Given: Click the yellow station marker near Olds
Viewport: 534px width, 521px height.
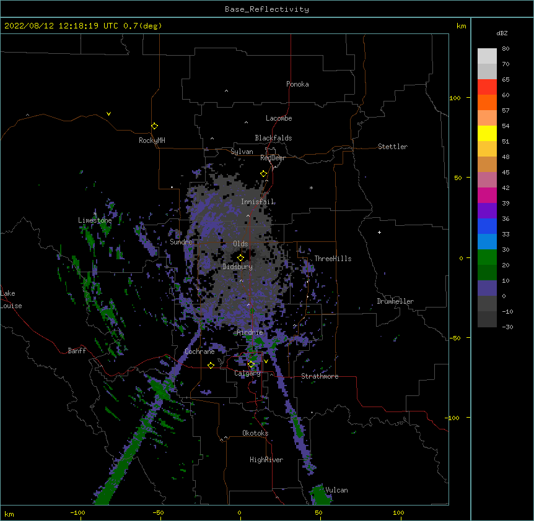Looking at the screenshot, I should pyautogui.click(x=240, y=257).
